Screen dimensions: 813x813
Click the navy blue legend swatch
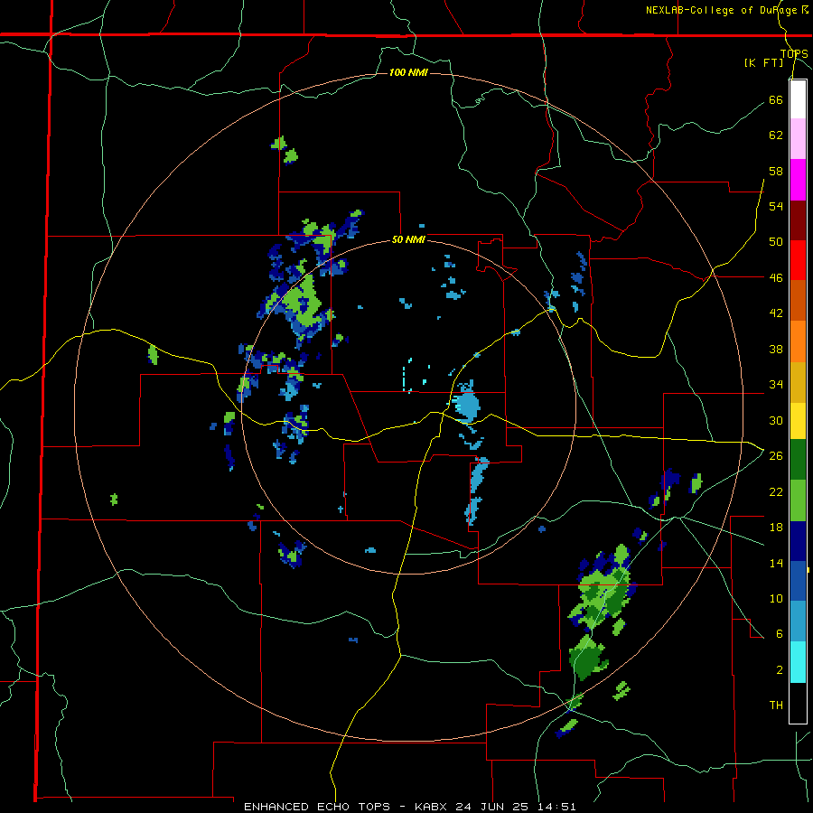pyautogui.click(x=798, y=541)
